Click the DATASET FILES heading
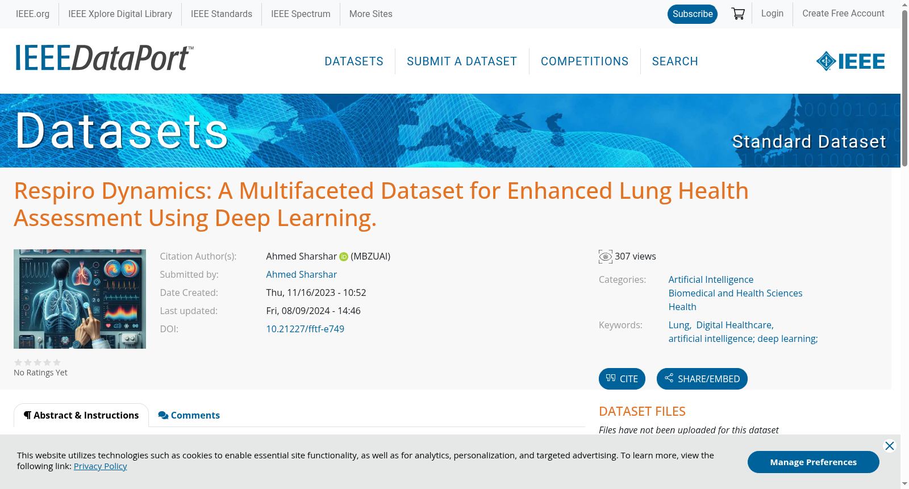 pos(642,411)
